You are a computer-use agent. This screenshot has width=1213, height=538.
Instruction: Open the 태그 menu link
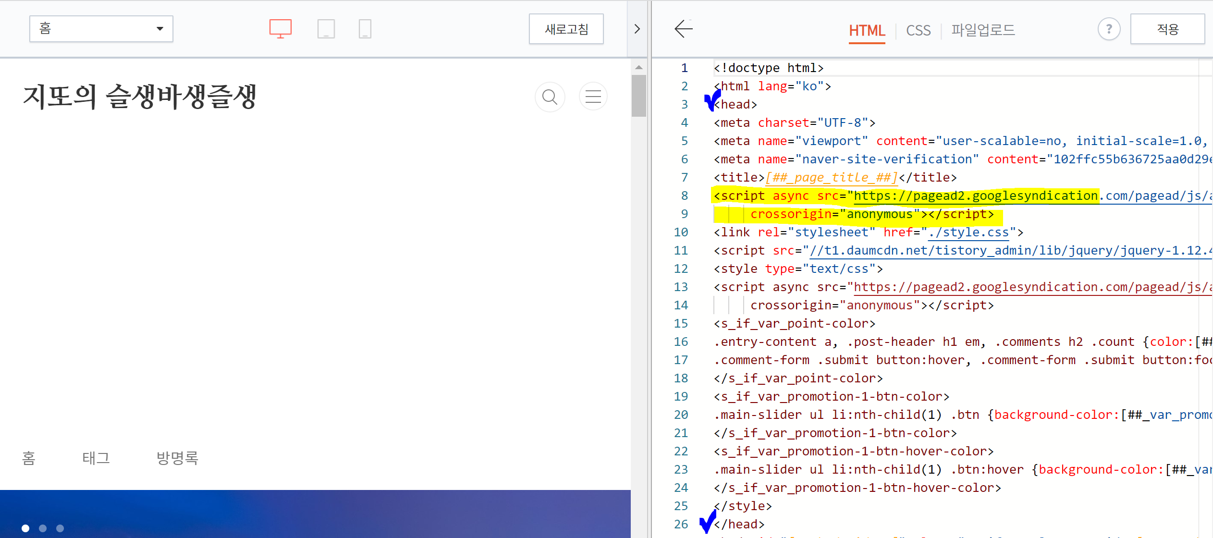click(x=96, y=458)
